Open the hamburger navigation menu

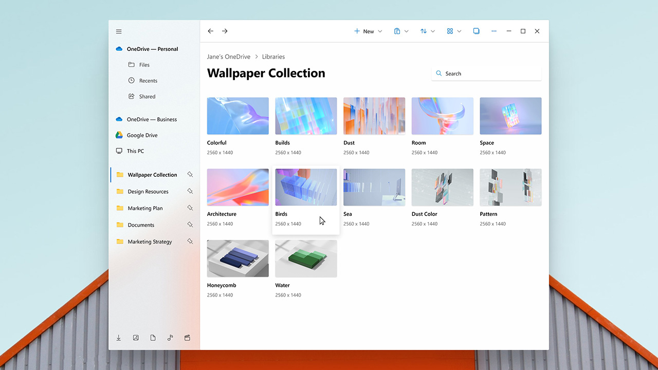119,31
